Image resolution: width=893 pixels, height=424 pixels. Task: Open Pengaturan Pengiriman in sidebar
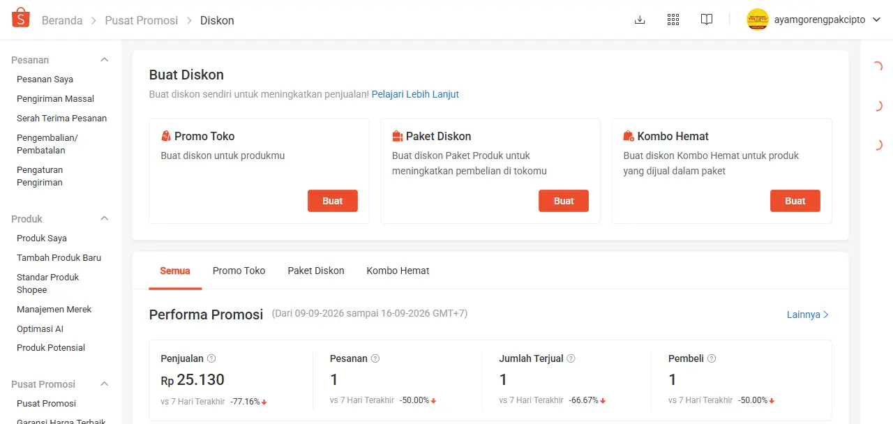coord(40,176)
